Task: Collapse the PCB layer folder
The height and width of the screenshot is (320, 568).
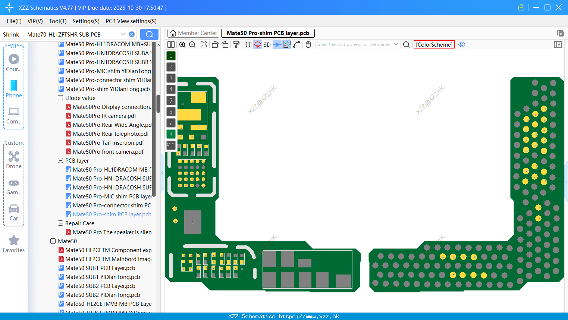Action: pyautogui.click(x=60, y=161)
